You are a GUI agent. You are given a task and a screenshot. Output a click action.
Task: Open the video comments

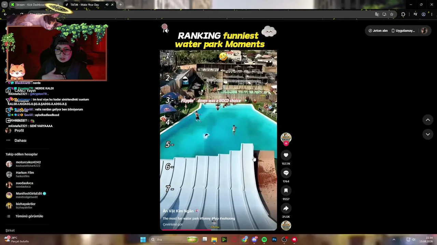286,173
